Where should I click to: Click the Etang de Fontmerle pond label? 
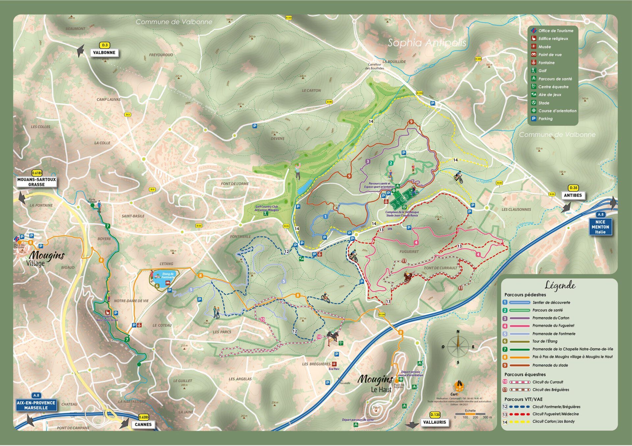click(x=168, y=275)
